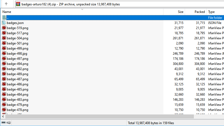The height and width of the screenshot is (126, 224).
Task: Click the icon for badge-478.png
Action: [4, 110]
